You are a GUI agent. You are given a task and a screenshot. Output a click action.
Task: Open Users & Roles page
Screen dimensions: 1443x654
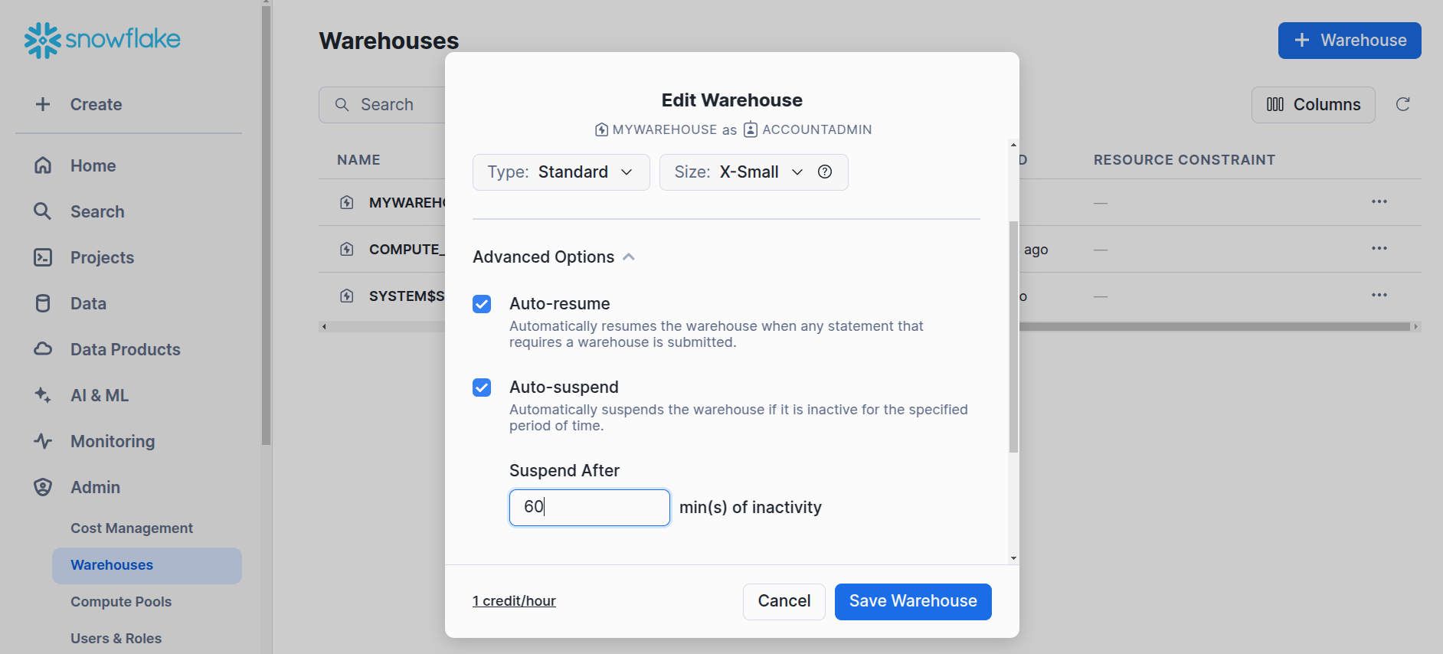coord(116,639)
